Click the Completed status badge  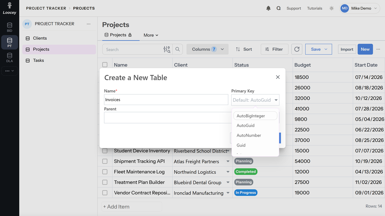click(x=246, y=172)
